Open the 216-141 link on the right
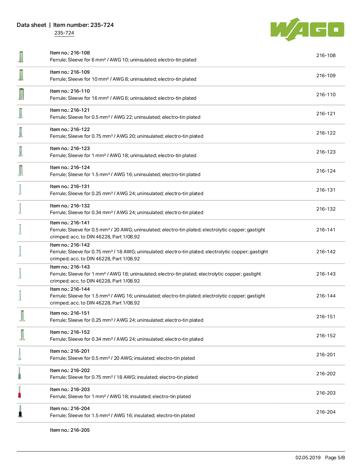362x468 pixels. point(326,230)
